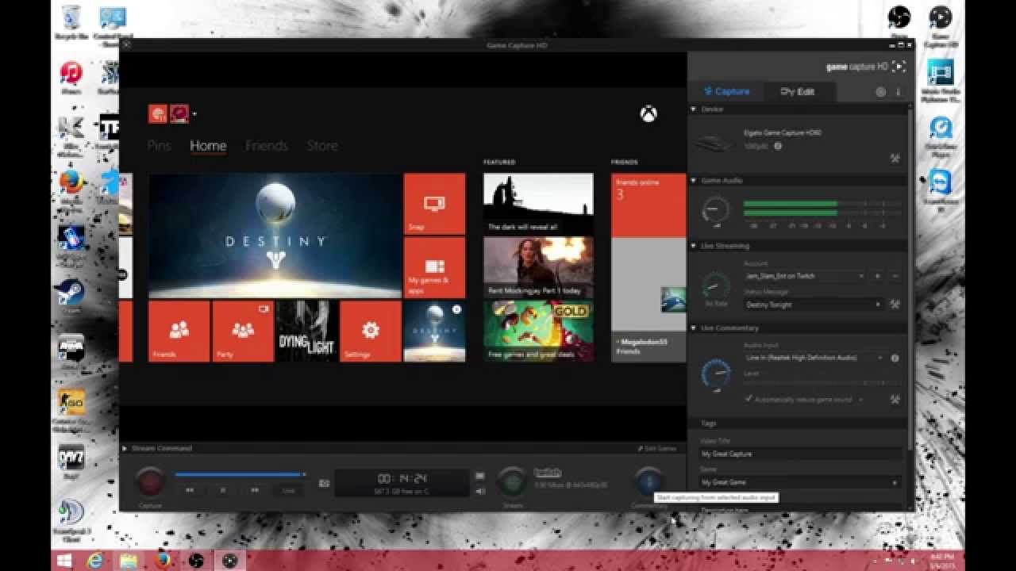Select the Pins tab on Xbox dashboard
Screen dimensions: 1016x571
click(159, 145)
